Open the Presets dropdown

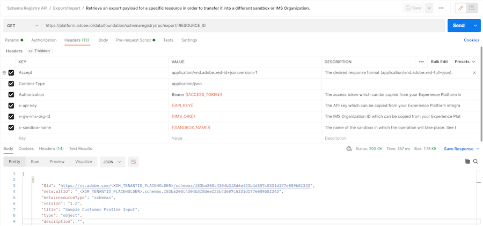(x=465, y=62)
